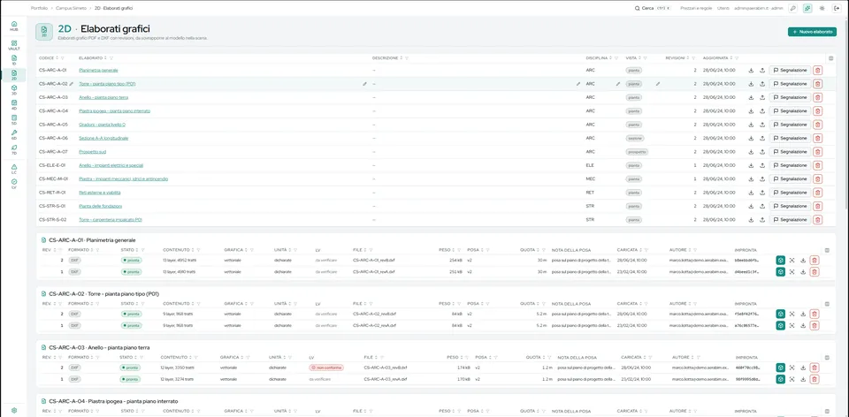
Task: Filter main table by AGGIORNATA column
Action: [x=738, y=58]
